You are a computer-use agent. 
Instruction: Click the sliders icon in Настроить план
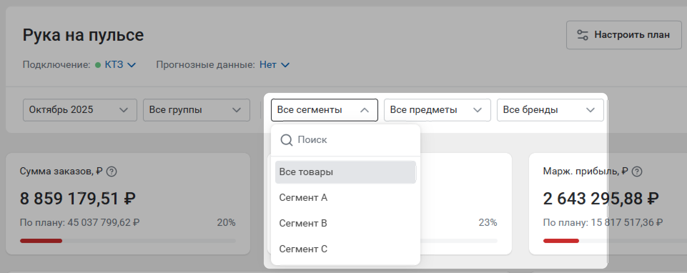[x=583, y=35]
